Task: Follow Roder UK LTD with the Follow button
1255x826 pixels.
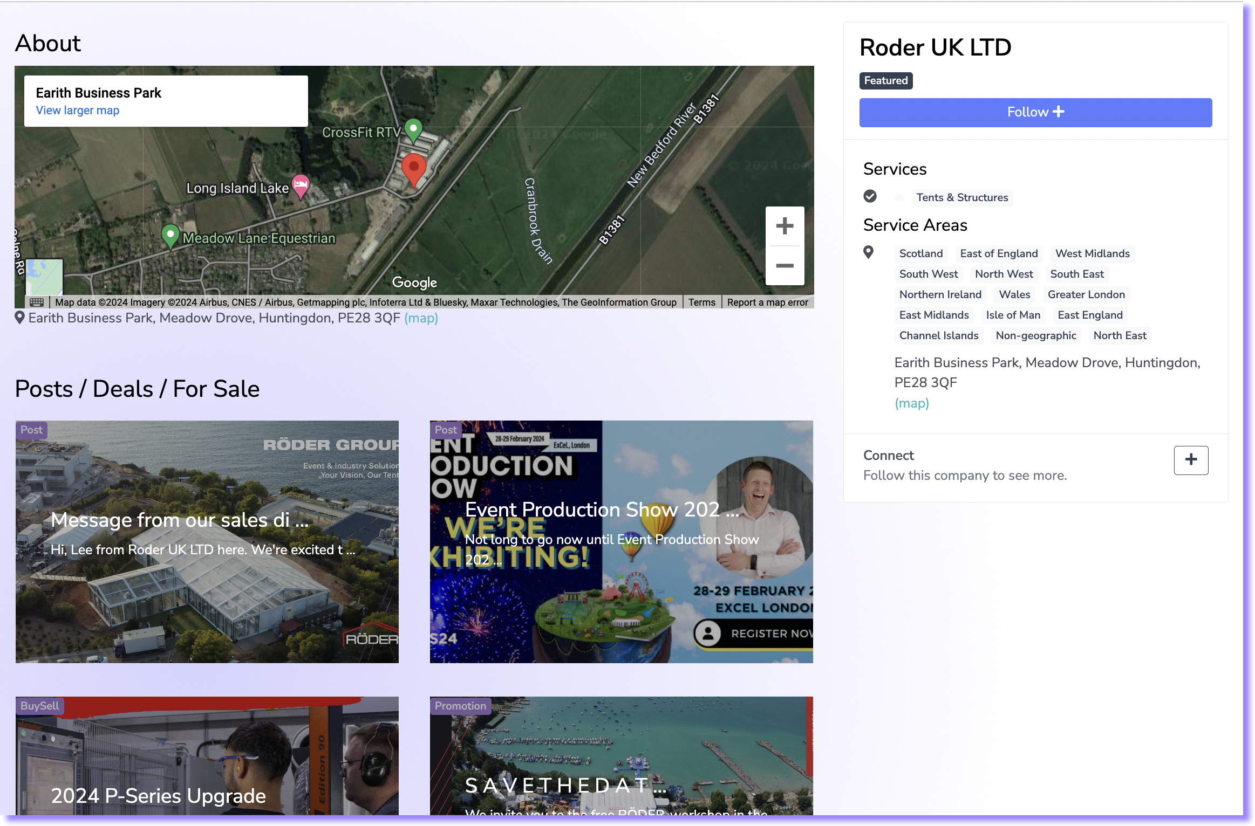Action: coord(1035,112)
